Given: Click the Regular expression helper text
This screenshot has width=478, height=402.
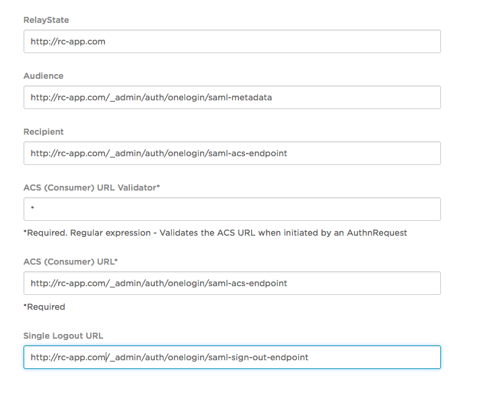Looking at the screenshot, I should point(215,233).
